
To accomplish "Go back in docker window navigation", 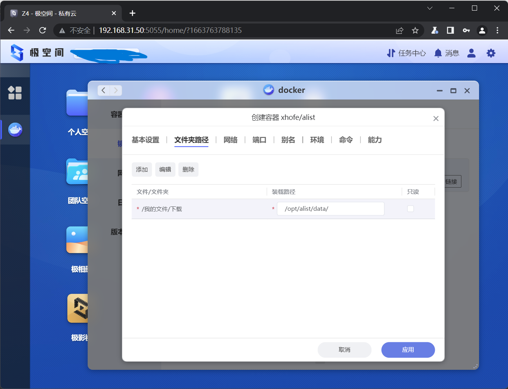I will pos(103,90).
